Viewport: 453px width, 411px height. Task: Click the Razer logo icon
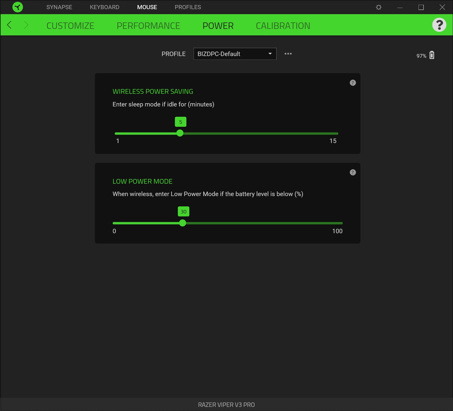point(18,7)
